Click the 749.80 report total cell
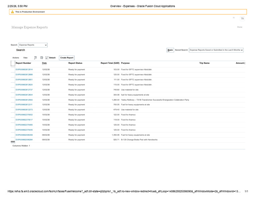Image resolution: width=256 pixels, height=198 pixels. click(x=116, y=90)
